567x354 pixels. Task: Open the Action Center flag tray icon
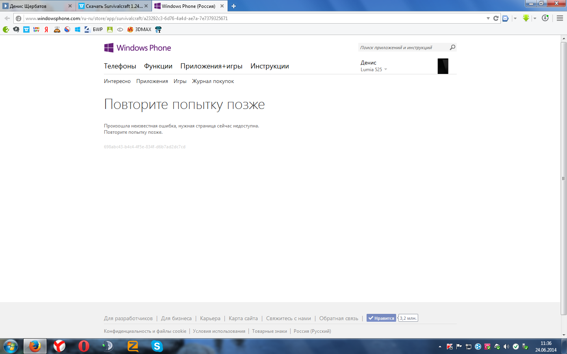[459, 347]
